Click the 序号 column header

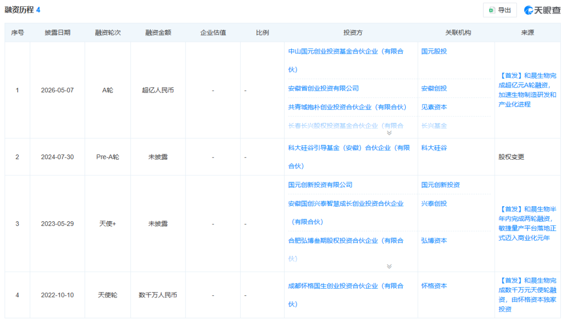click(x=17, y=33)
